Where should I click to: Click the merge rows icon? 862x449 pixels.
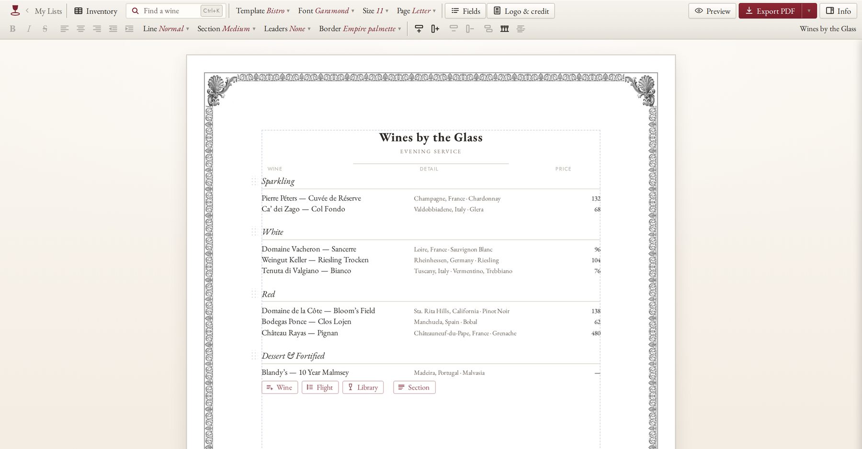pos(488,29)
